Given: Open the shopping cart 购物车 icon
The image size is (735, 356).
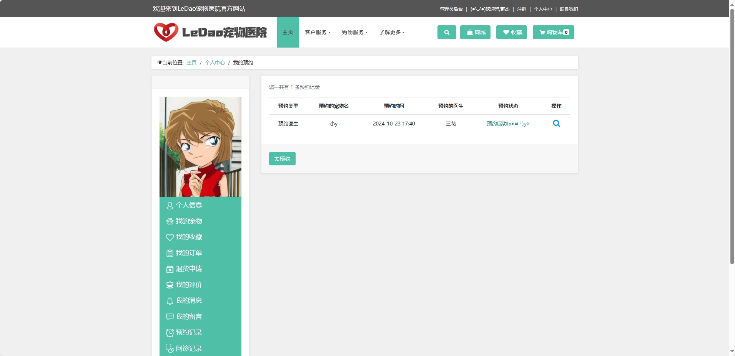Looking at the screenshot, I should [553, 32].
